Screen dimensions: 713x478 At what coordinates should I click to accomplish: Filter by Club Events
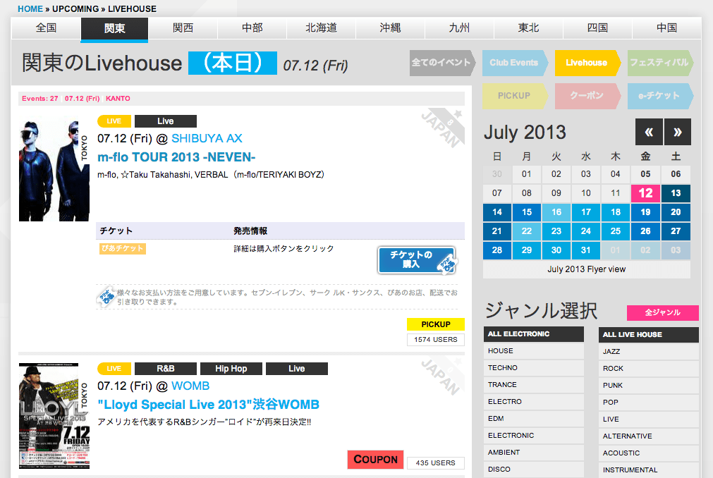point(515,63)
